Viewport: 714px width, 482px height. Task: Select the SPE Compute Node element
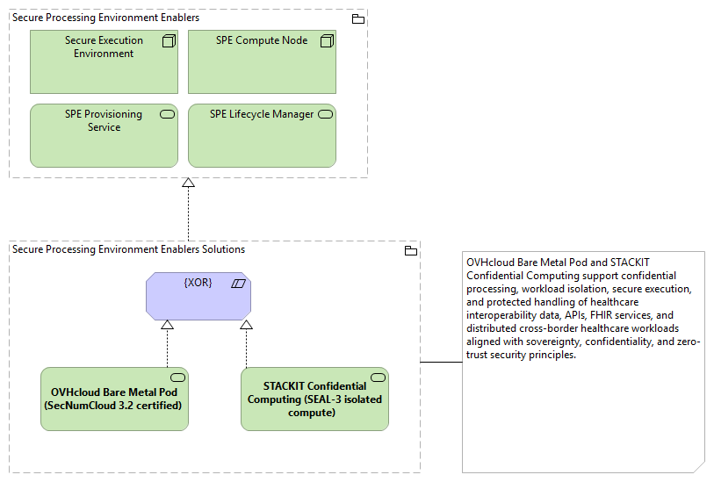pos(262,62)
